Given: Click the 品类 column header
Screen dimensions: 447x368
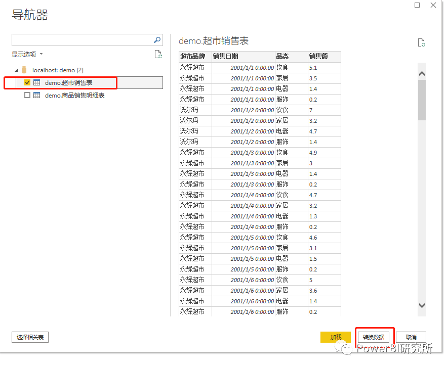Looking at the screenshot, I should pos(292,56).
